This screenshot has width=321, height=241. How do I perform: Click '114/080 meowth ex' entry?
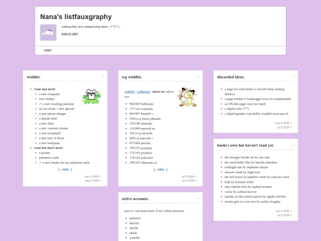click(x=142, y=129)
